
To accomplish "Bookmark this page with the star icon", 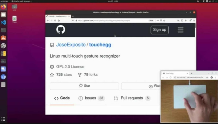I will coord(164,20).
